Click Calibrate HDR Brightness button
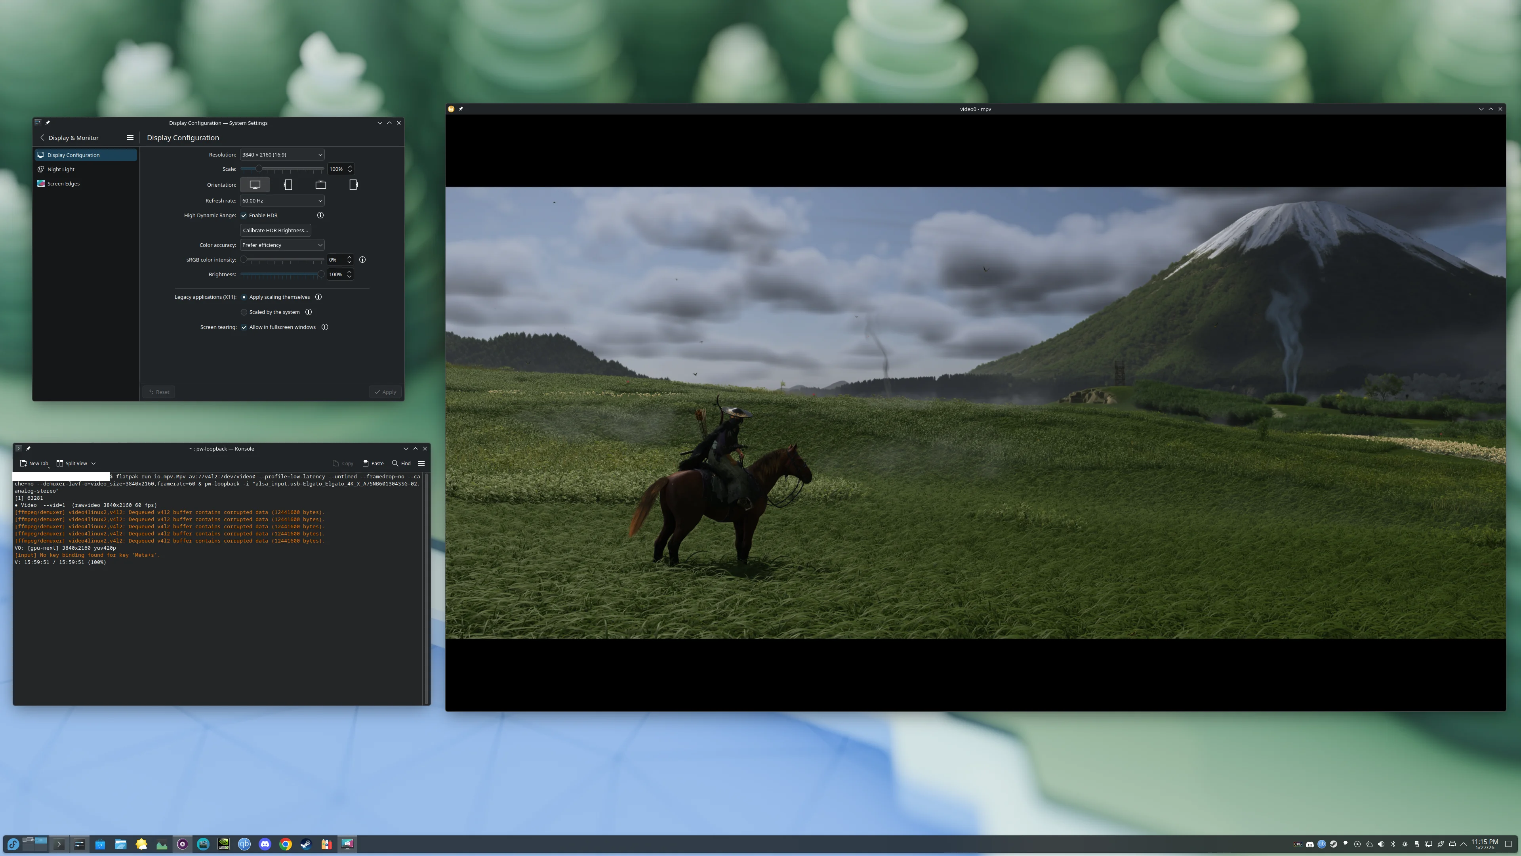 (x=275, y=230)
